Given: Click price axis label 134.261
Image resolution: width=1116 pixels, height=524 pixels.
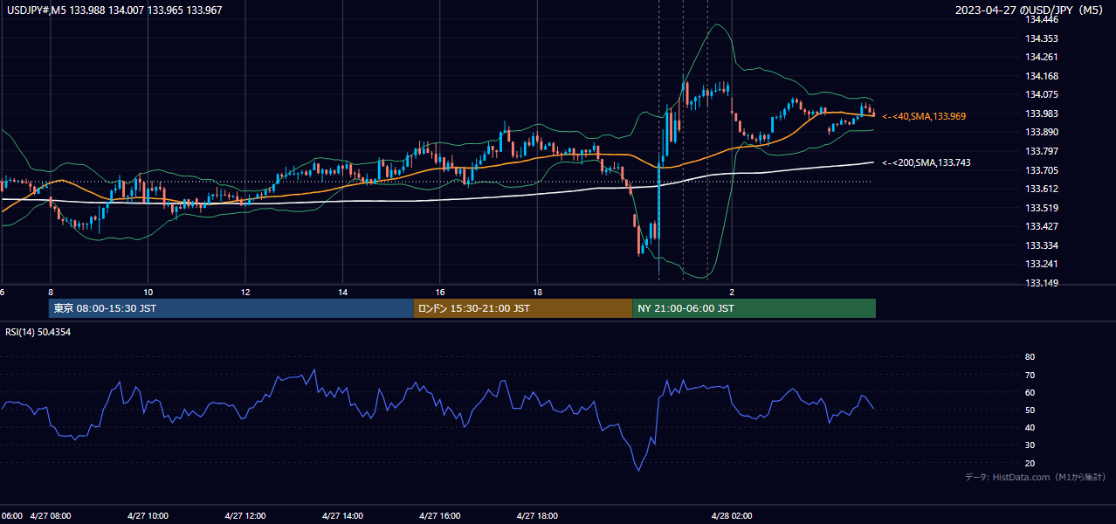Looking at the screenshot, I should click(x=1043, y=57).
